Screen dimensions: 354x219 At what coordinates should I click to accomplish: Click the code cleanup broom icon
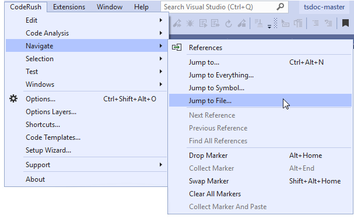259,23
